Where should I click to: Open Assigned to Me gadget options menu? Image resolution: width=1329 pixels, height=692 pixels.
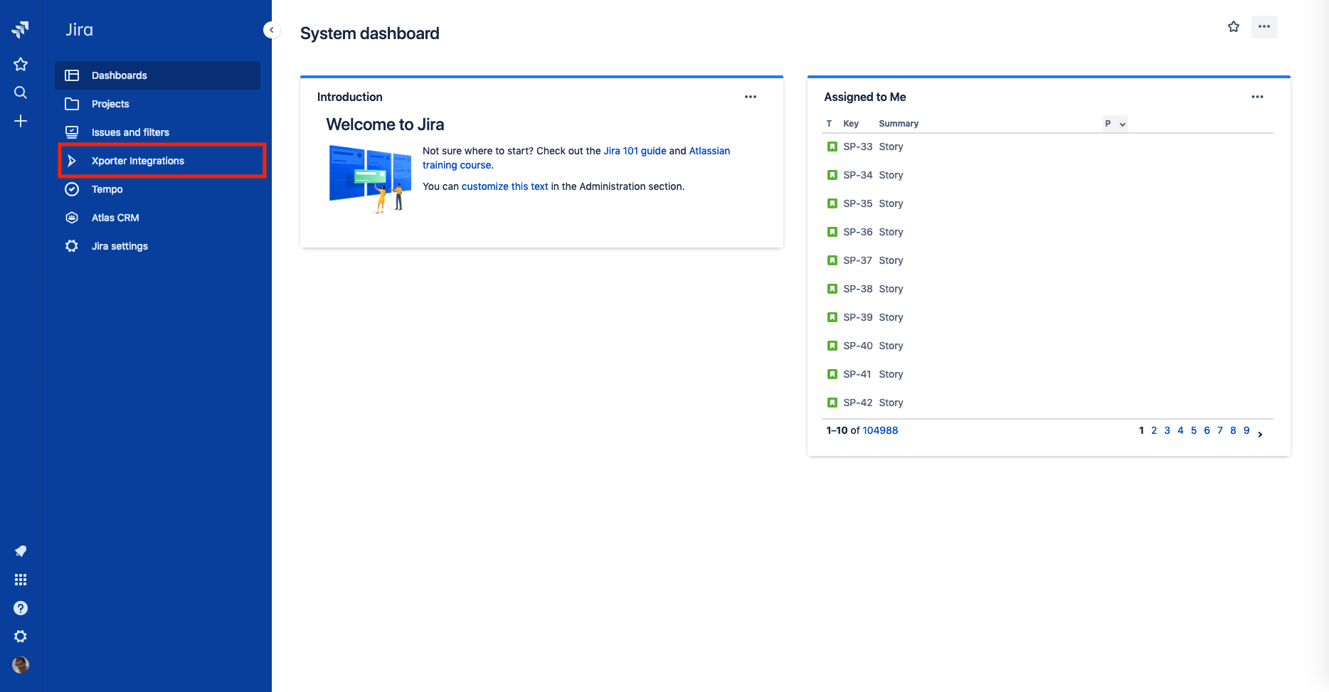(1257, 97)
